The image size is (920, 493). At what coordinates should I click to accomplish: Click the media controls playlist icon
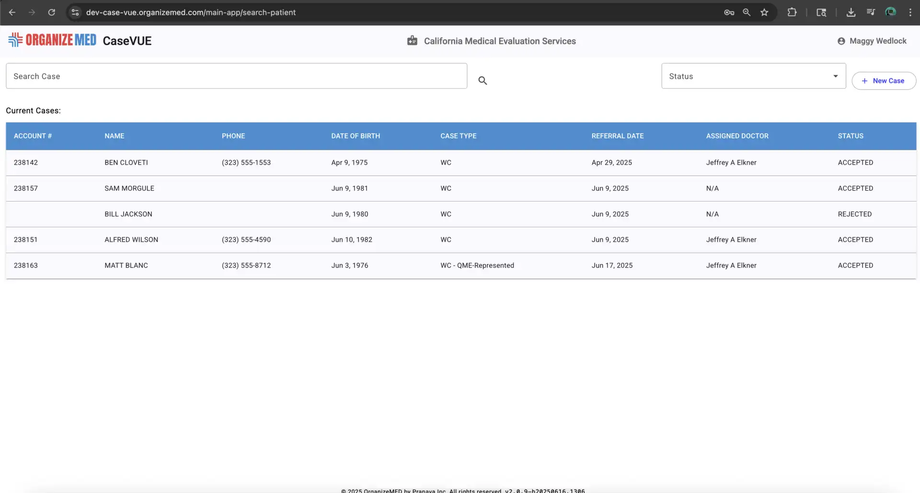tap(871, 12)
